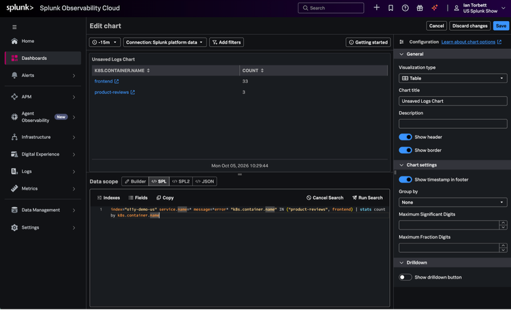511x310 pixels.
Task: Open Group by None dropdown
Action: pyautogui.click(x=452, y=202)
